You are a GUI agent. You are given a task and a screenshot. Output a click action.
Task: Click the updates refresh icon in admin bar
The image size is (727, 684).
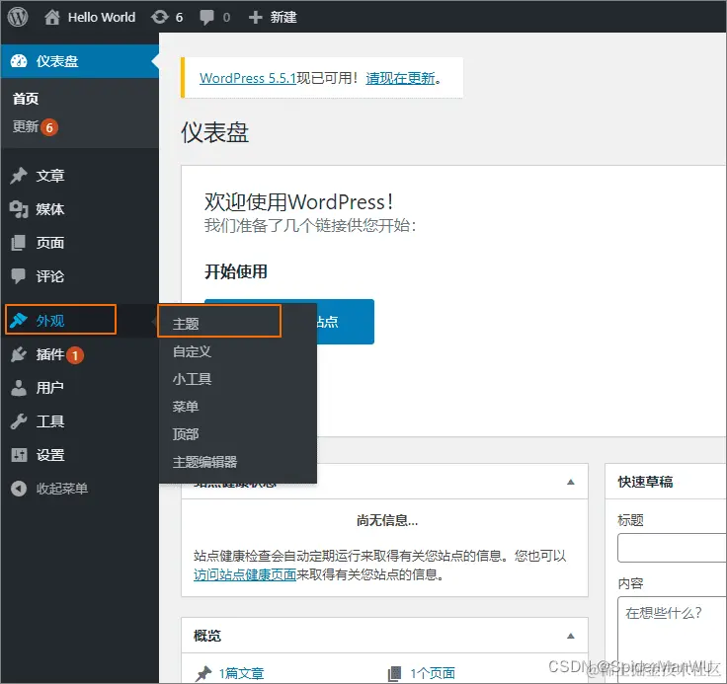[x=160, y=17]
